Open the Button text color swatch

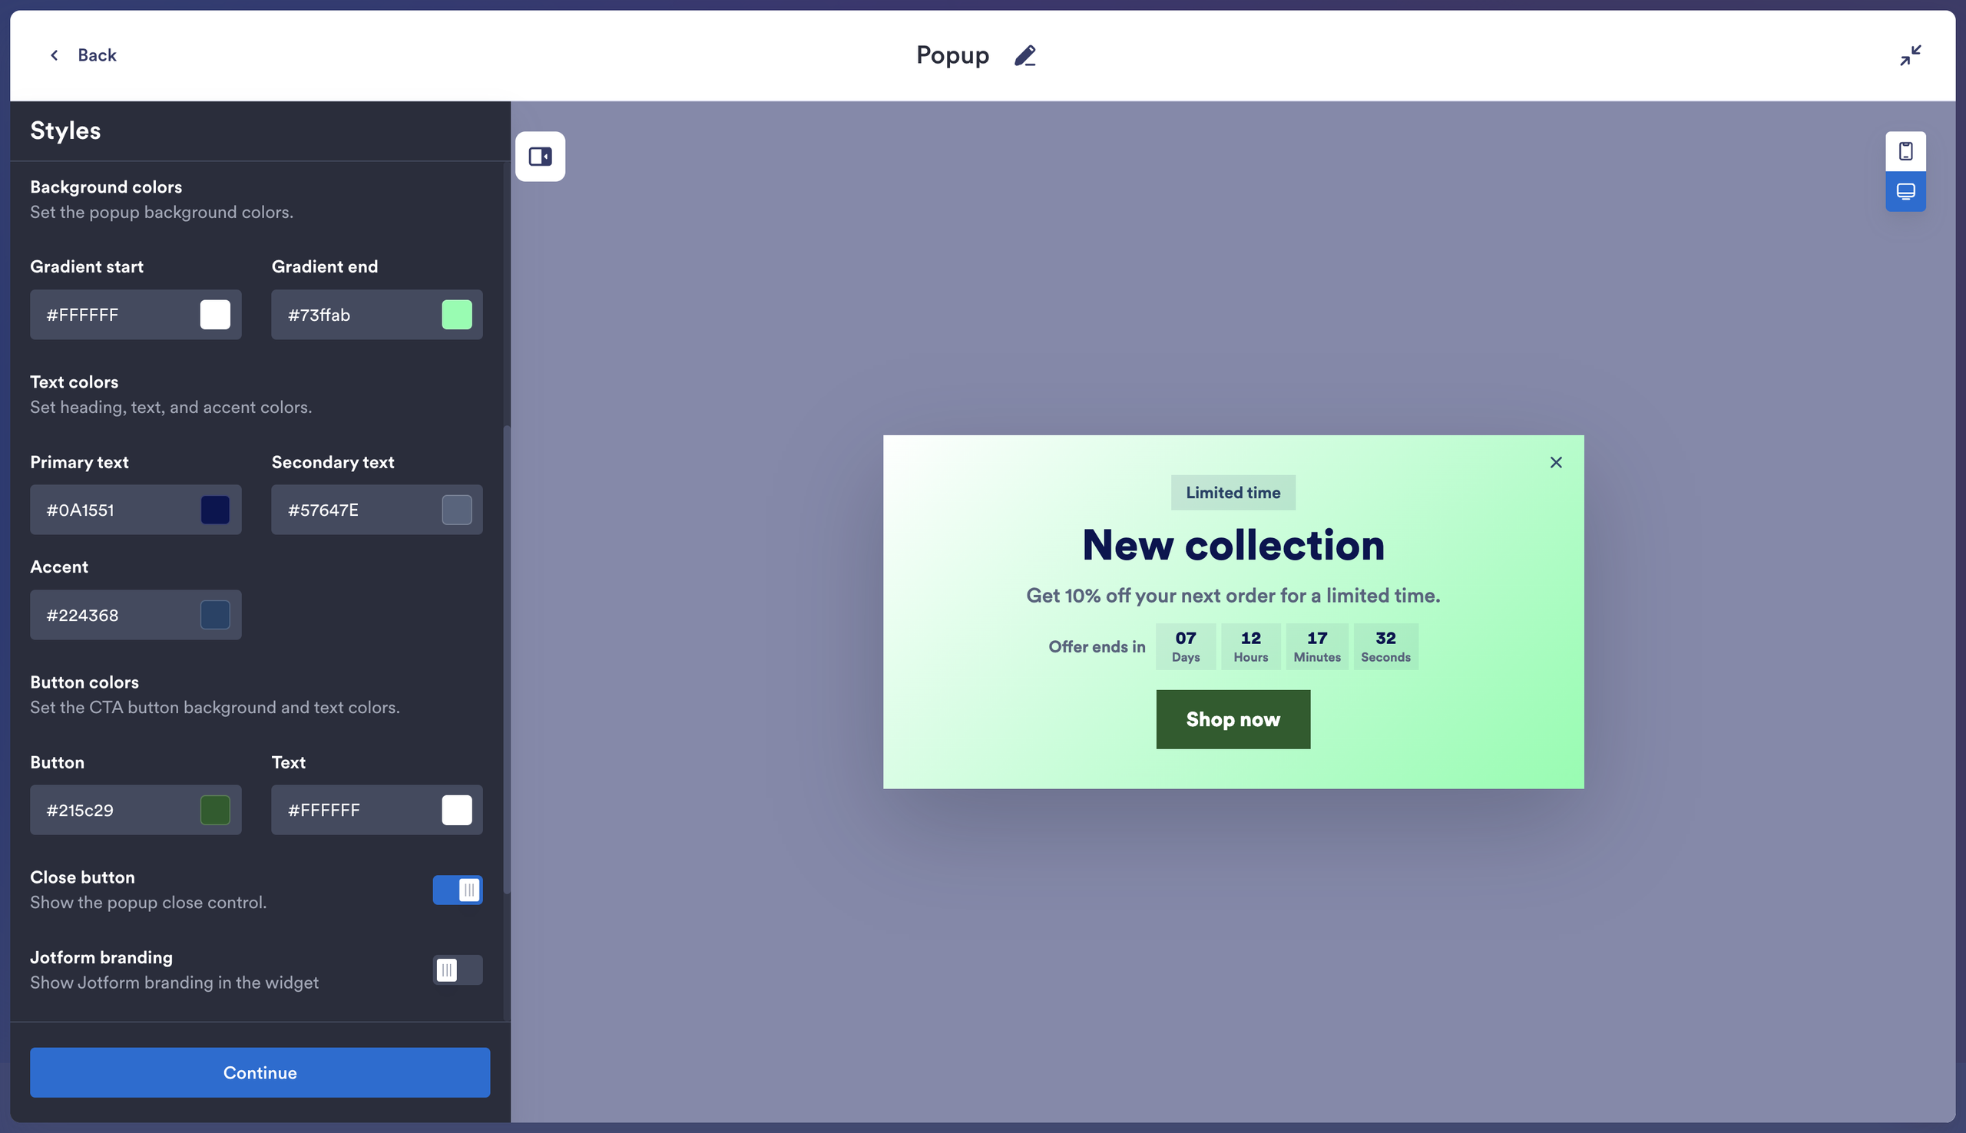click(456, 810)
